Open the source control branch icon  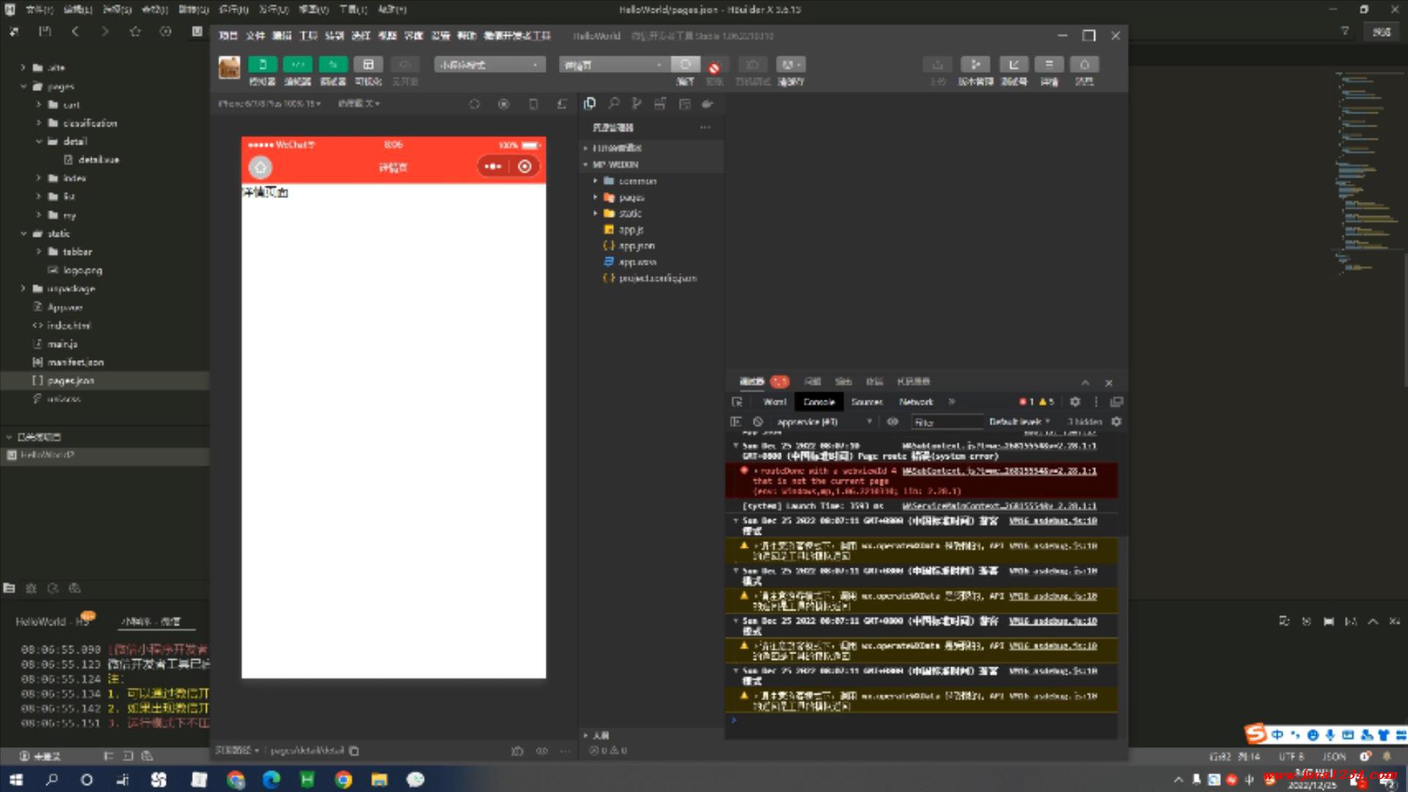[x=637, y=104]
